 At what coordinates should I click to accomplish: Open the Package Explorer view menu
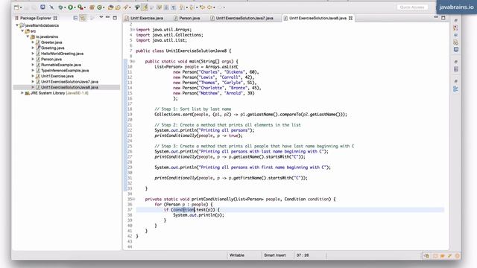tap(101, 17)
